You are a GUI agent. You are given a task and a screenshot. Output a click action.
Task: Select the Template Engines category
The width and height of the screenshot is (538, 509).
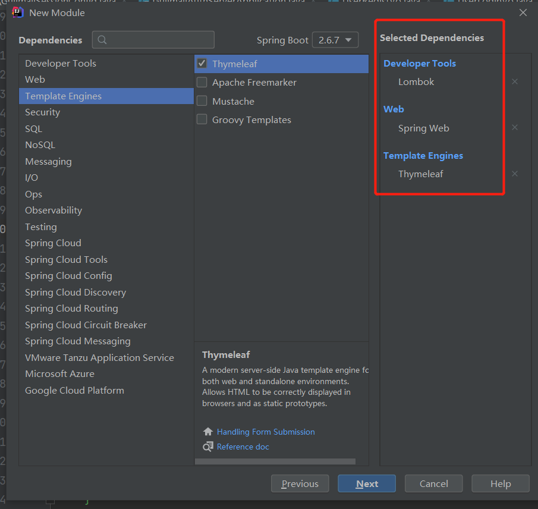(x=106, y=96)
